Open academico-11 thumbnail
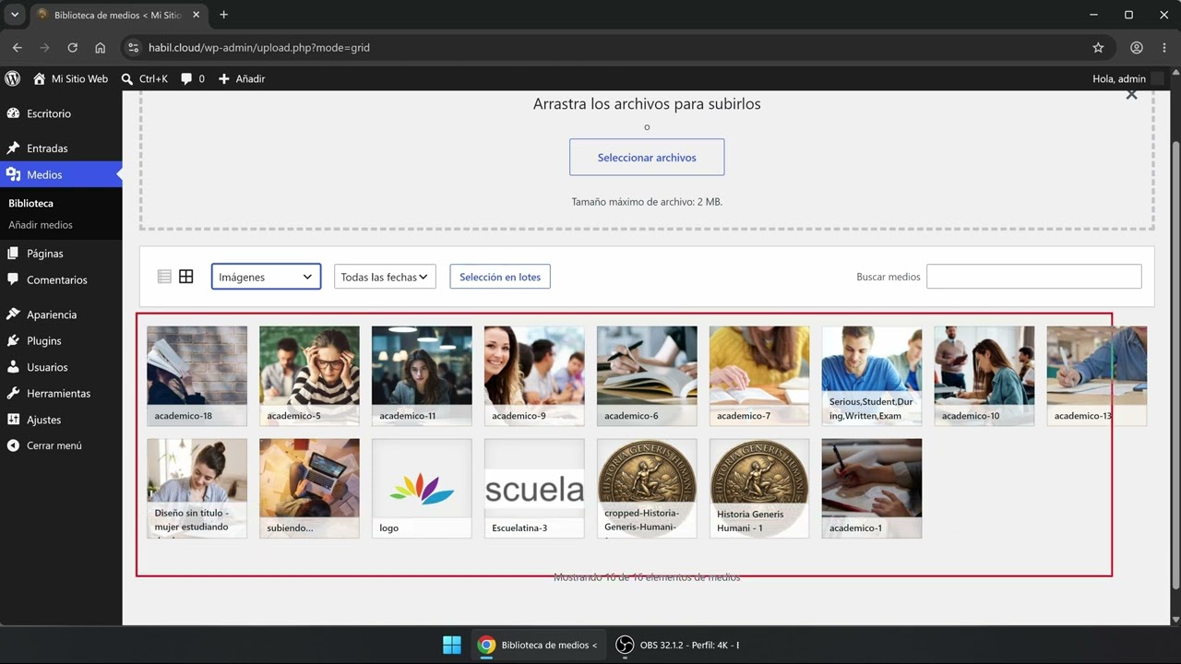Screen dimensions: 1181x664 click(422, 375)
